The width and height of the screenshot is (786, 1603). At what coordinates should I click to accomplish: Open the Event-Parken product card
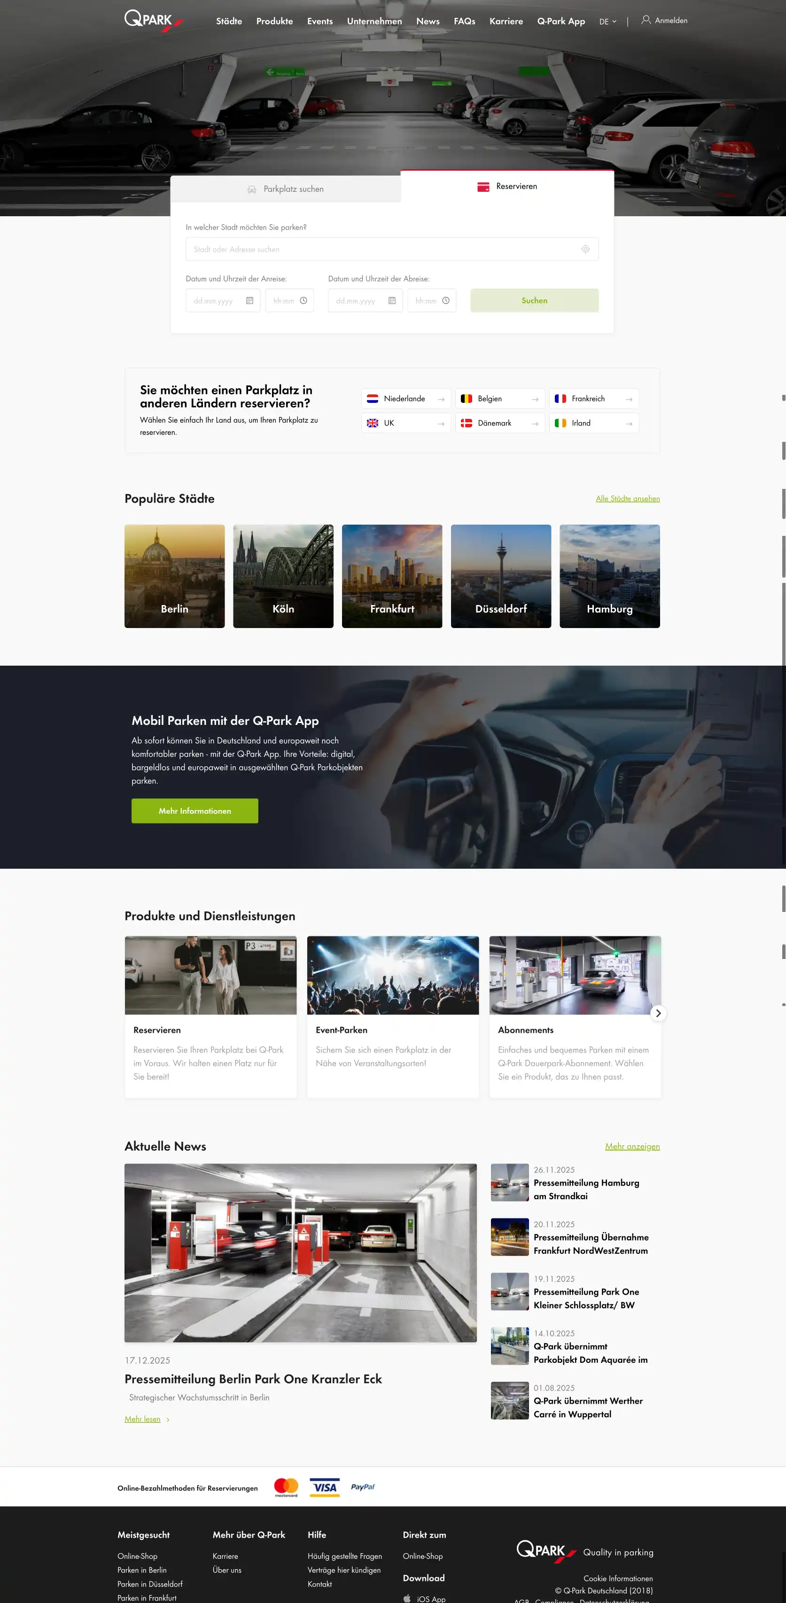[392, 1015]
